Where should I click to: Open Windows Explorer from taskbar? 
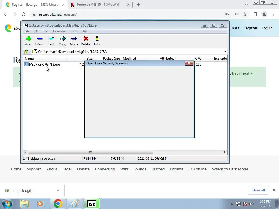(24, 204)
